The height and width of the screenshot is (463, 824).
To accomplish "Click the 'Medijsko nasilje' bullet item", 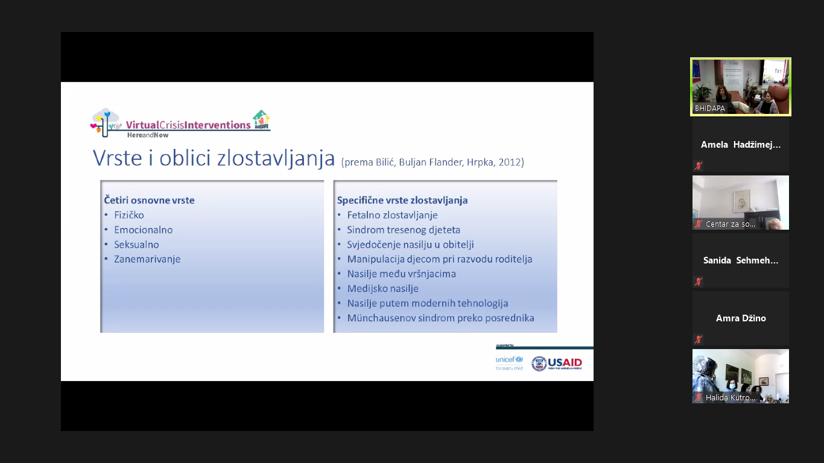I will click(382, 289).
